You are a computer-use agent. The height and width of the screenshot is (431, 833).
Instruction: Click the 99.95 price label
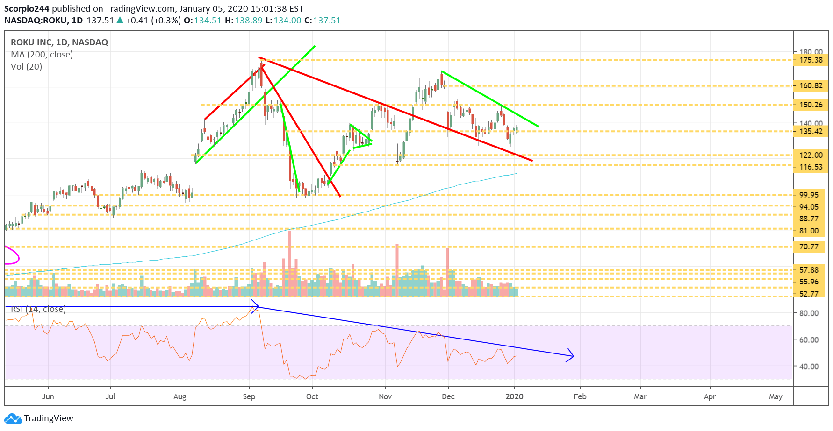click(x=809, y=195)
